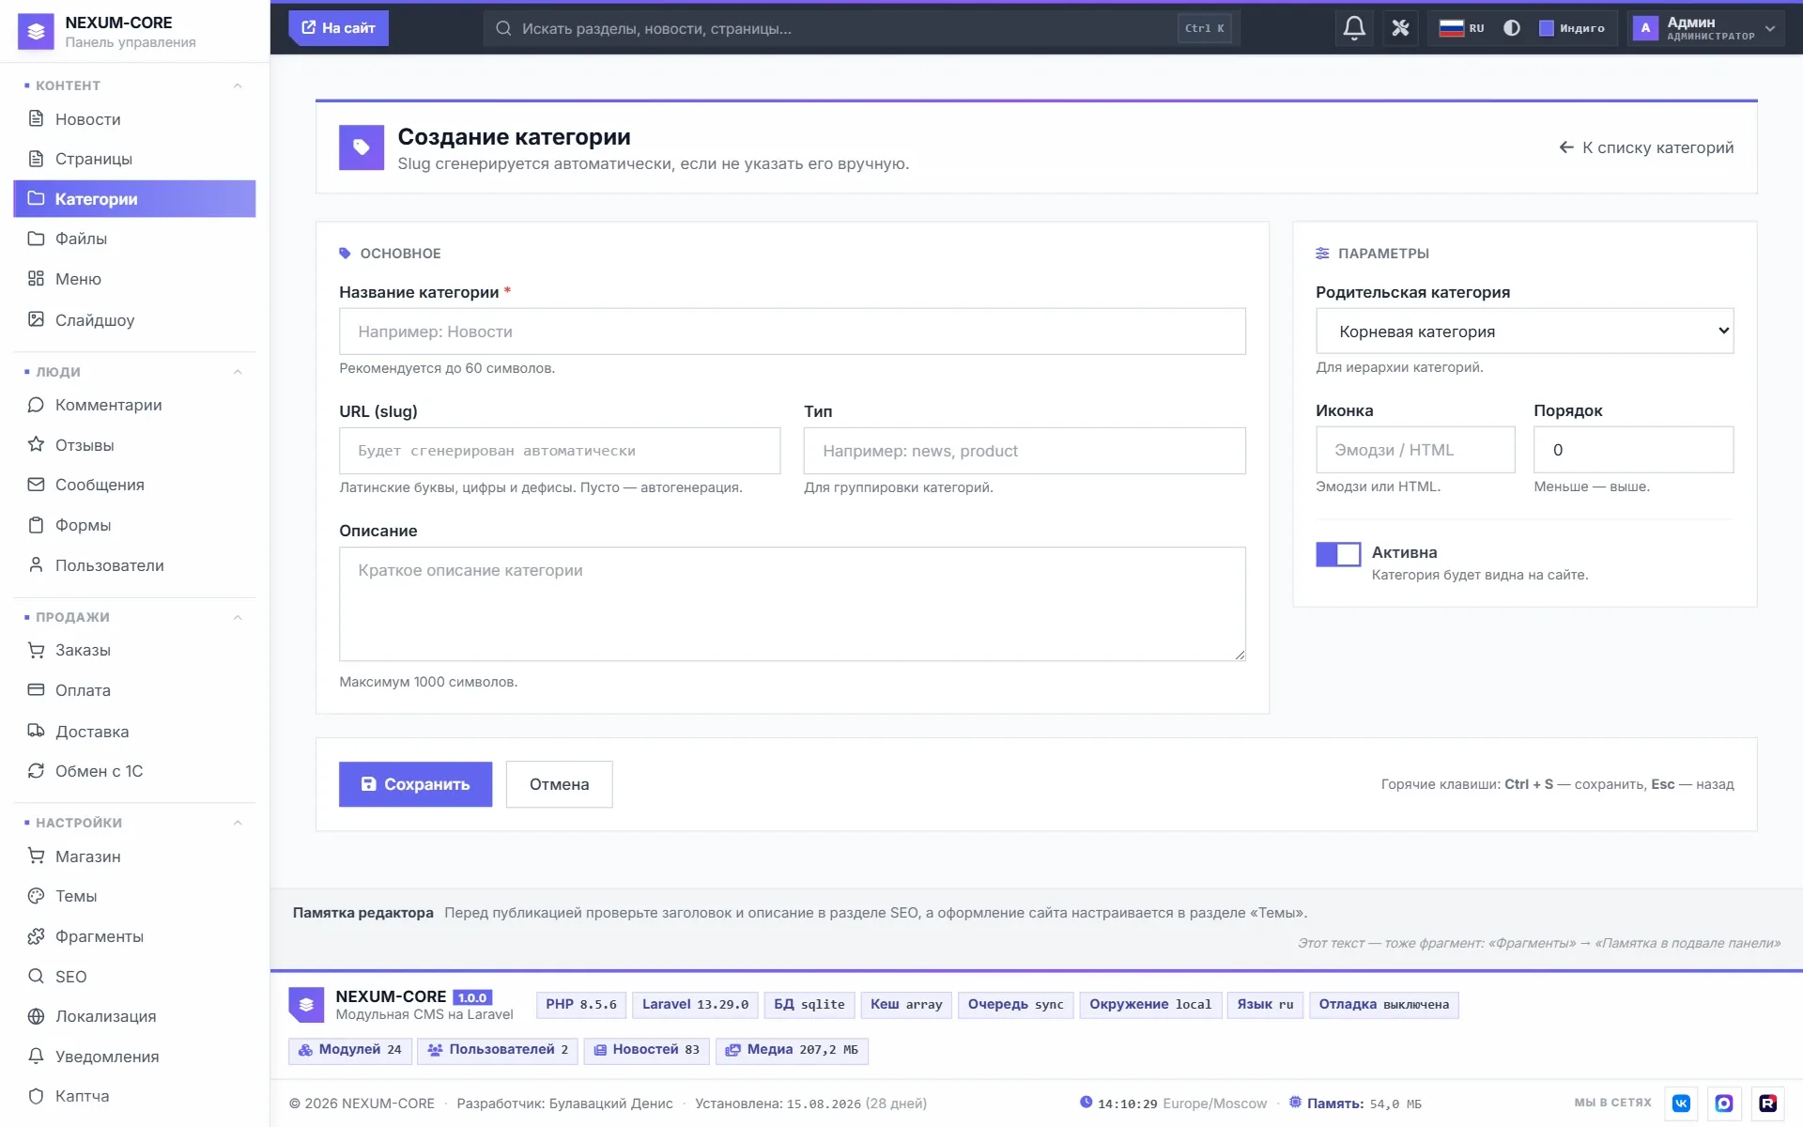Image resolution: width=1803 pixels, height=1127 pixels.
Task: Open Капча shield menu item
Action: (x=134, y=1096)
